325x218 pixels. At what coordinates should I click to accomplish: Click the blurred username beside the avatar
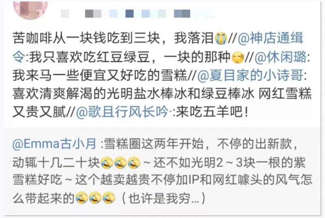point(137,13)
